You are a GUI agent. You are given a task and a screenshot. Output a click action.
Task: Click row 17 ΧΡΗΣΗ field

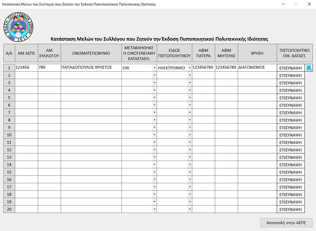pos(257,187)
